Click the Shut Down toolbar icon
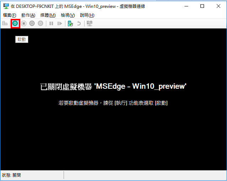The image size is (227, 181). pyautogui.click(x=32, y=24)
